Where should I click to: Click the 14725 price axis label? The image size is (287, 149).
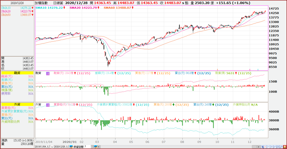[274, 9]
